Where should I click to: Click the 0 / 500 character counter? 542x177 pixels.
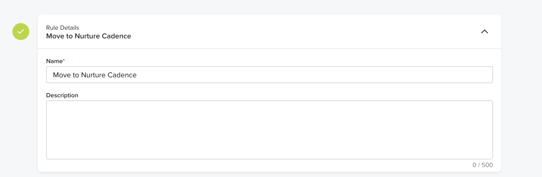tap(482, 165)
